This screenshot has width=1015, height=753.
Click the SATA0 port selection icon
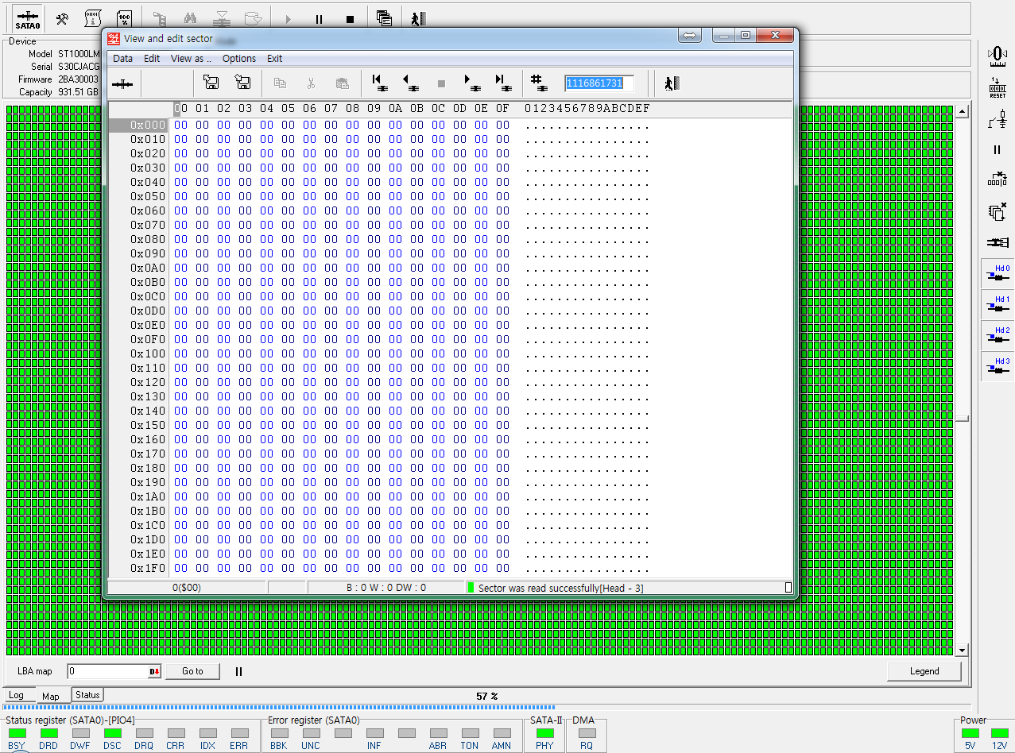click(28, 19)
